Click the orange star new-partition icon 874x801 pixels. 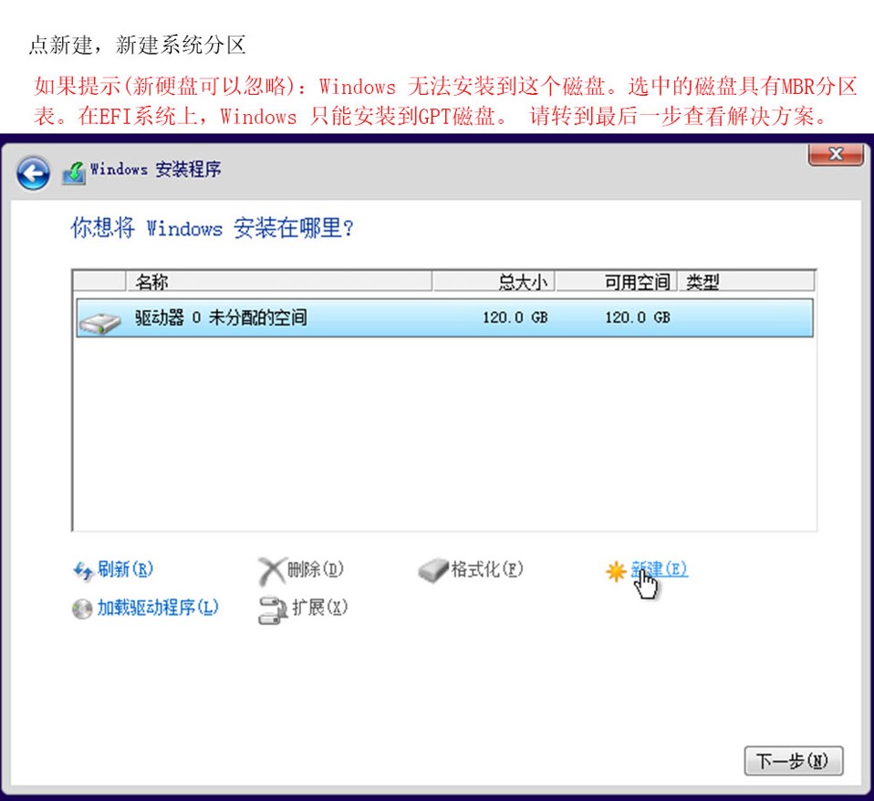click(616, 571)
